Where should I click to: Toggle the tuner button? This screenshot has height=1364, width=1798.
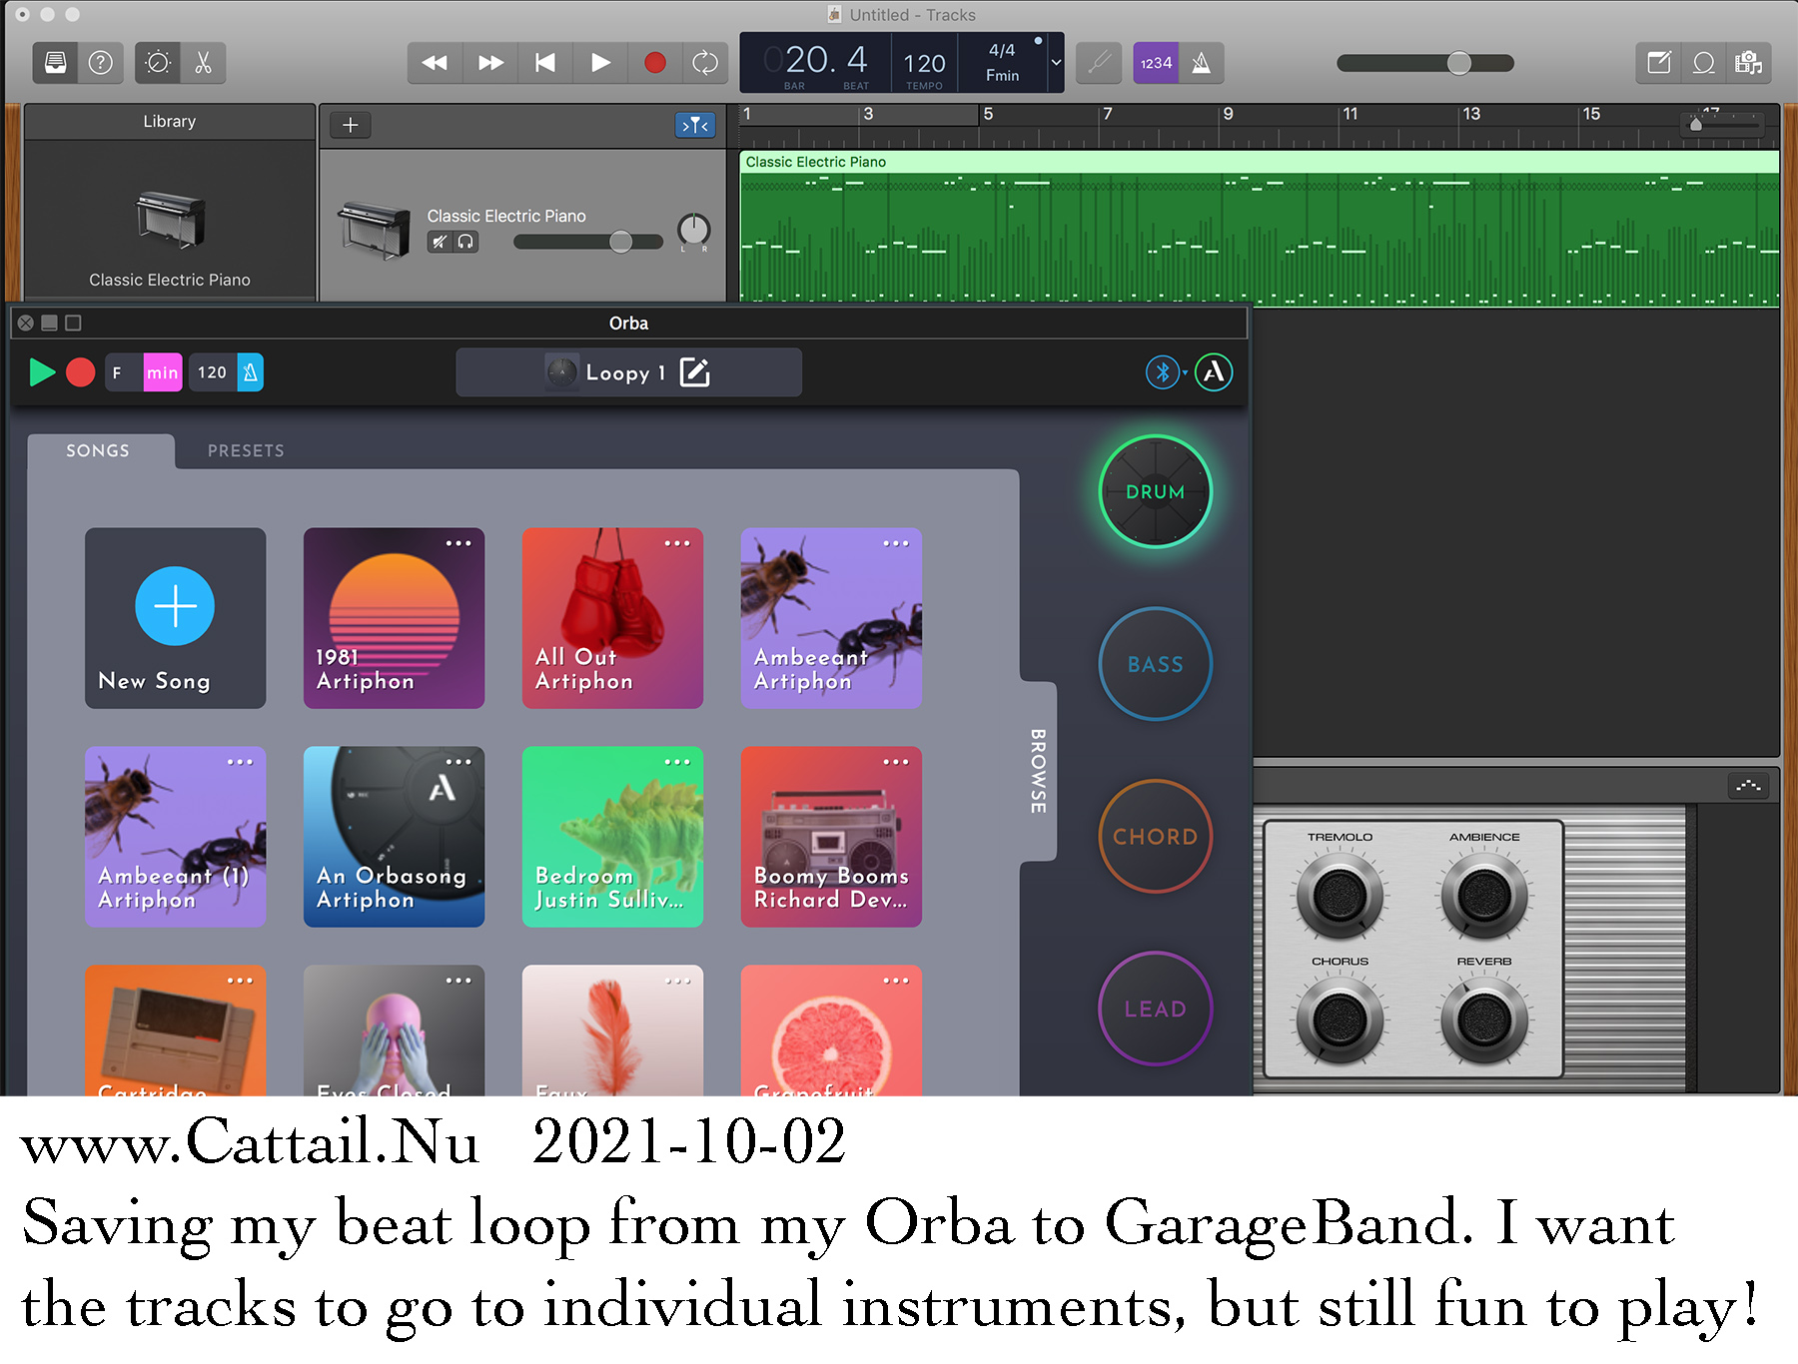click(x=1099, y=63)
